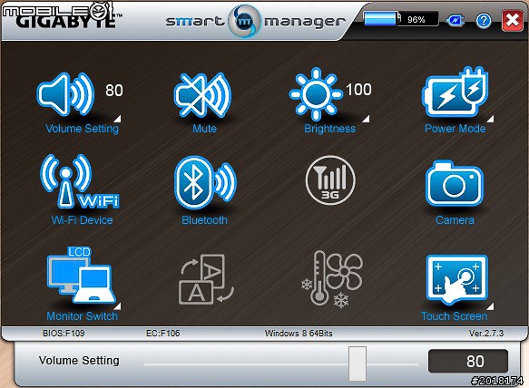The image size is (529, 388).
Task: Open the Power Mode battery icon
Action: [x=455, y=92]
